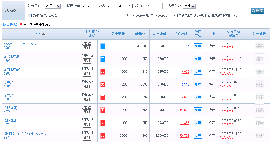The width and height of the screenshot is (272, 143).
Task: Click the 制度 badge in ほくほくフィナンシャルグループ row
Action: pos(198,135)
